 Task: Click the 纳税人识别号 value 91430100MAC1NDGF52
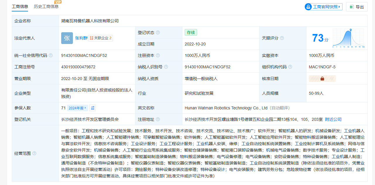click(208, 67)
